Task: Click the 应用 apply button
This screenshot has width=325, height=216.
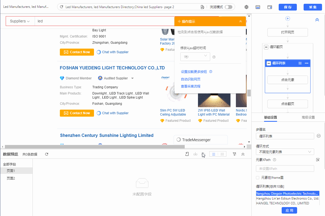Action: click(x=290, y=210)
